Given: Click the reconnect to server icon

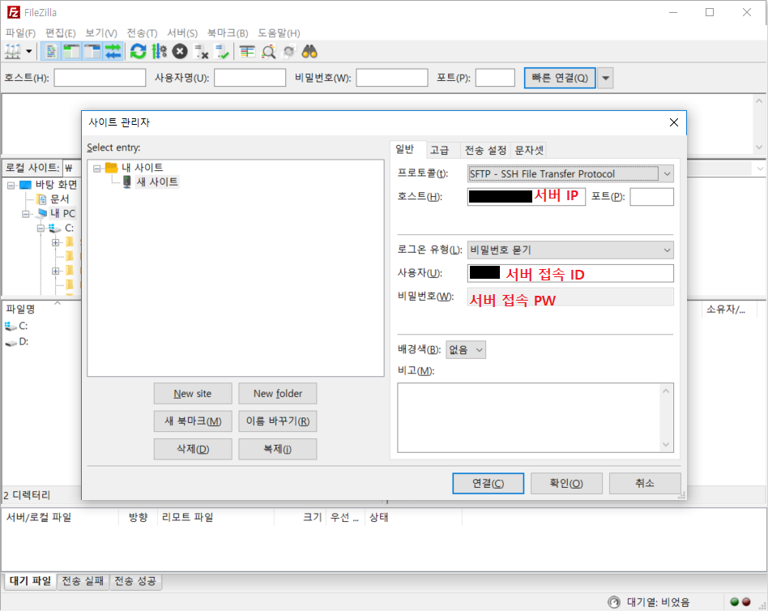Looking at the screenshot, I should [222, 51].
